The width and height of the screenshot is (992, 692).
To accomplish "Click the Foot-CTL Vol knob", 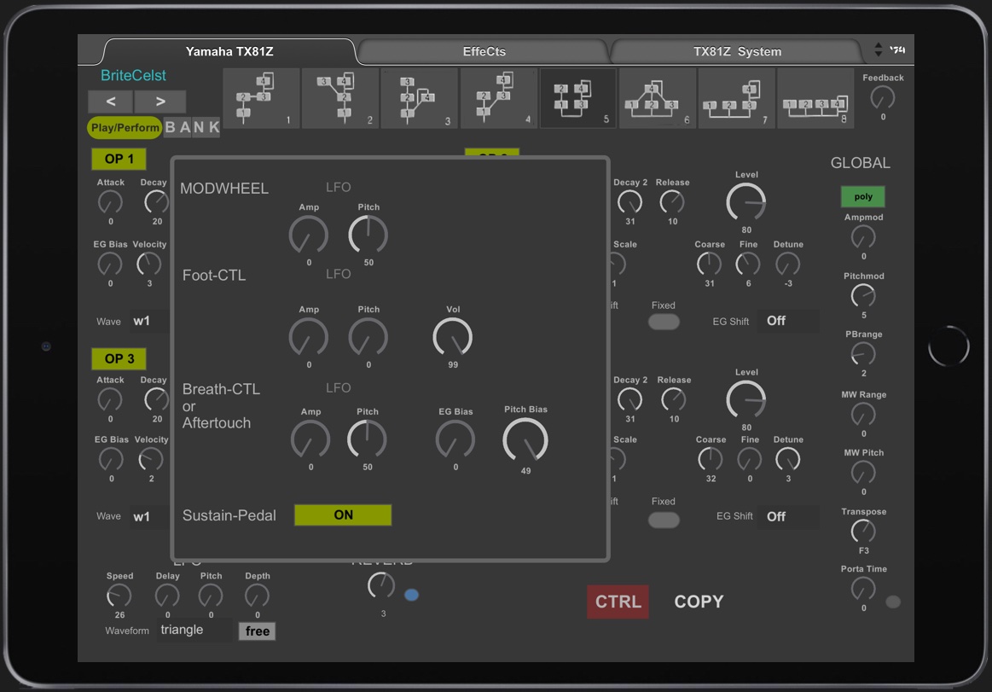I will click(x=452, y=337).
